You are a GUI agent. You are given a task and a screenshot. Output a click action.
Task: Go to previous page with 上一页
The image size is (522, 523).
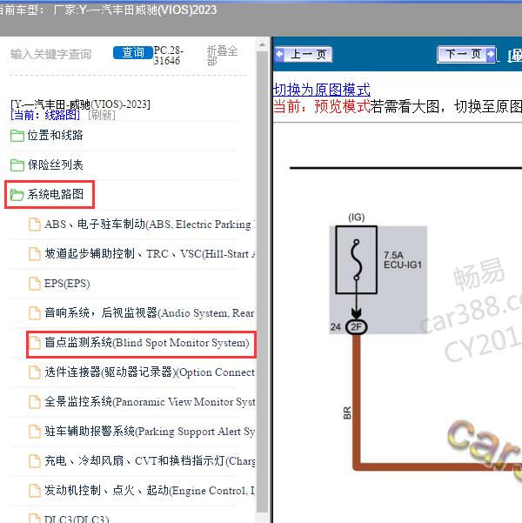coord(303,54)
